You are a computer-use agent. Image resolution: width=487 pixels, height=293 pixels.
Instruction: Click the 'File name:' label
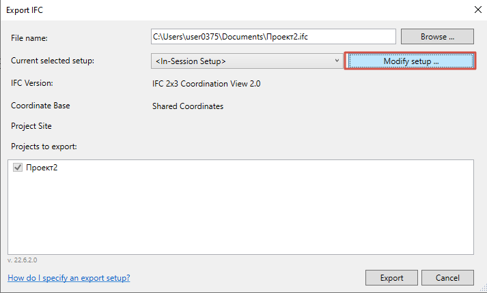pos(29,38)
